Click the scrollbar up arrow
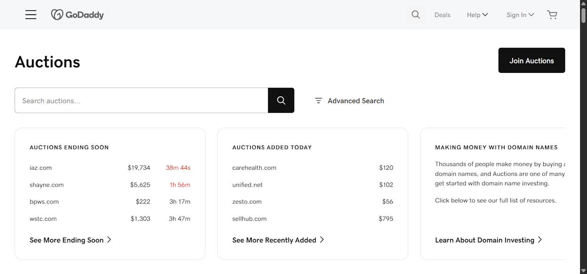The image size is (587, 274). [x=583, y=3]
